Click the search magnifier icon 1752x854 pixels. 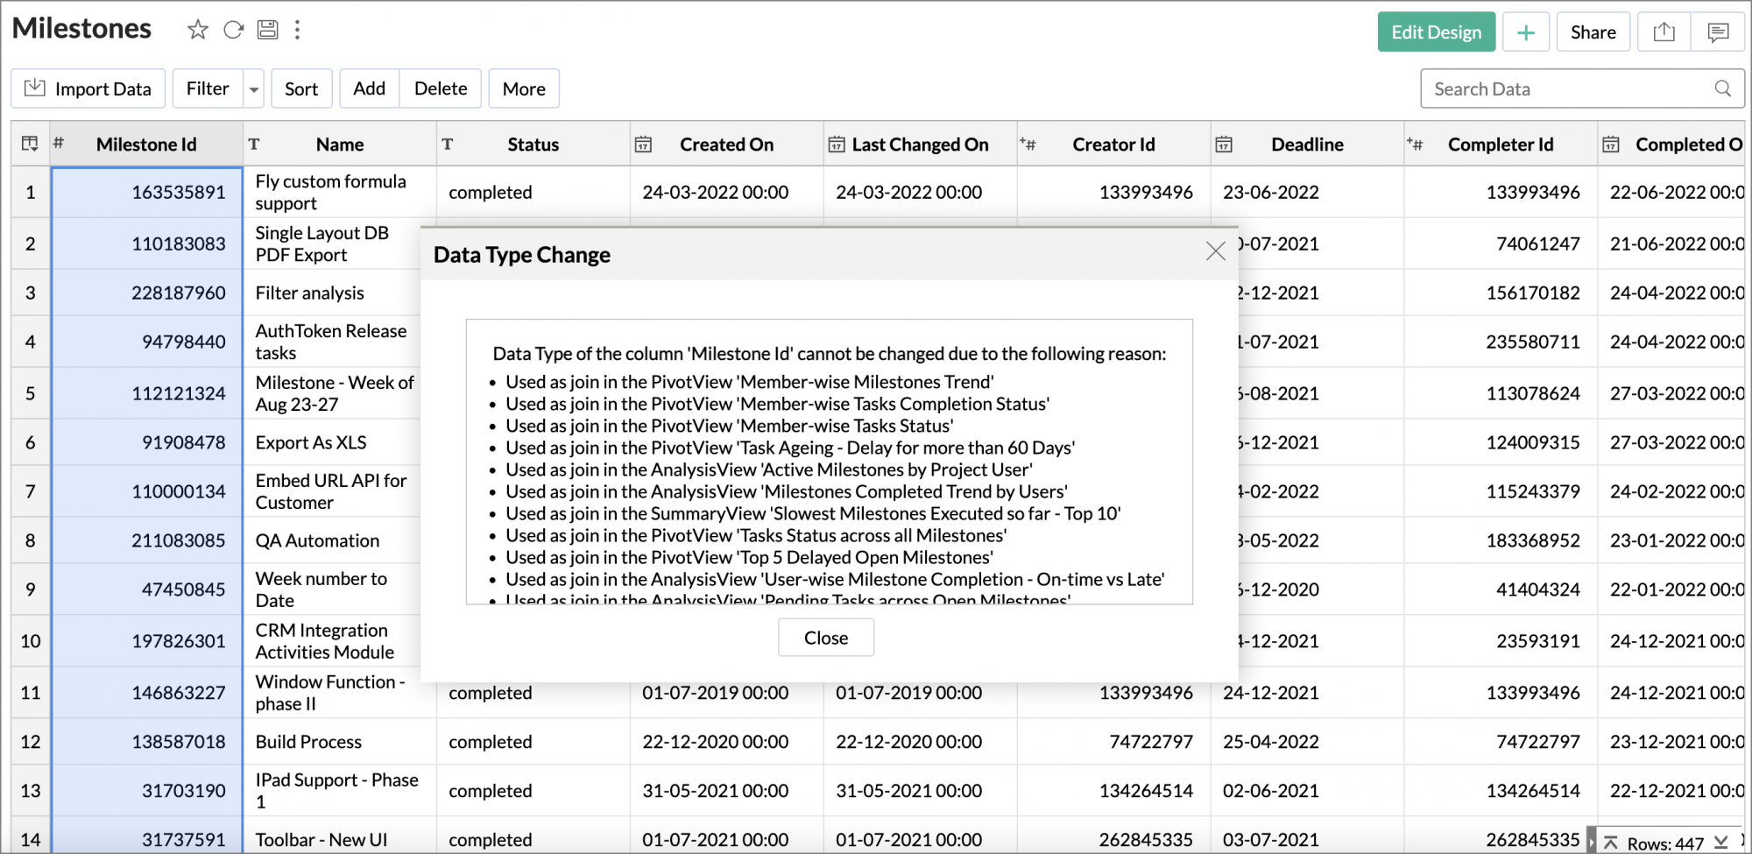click(x=1722, y=88)
